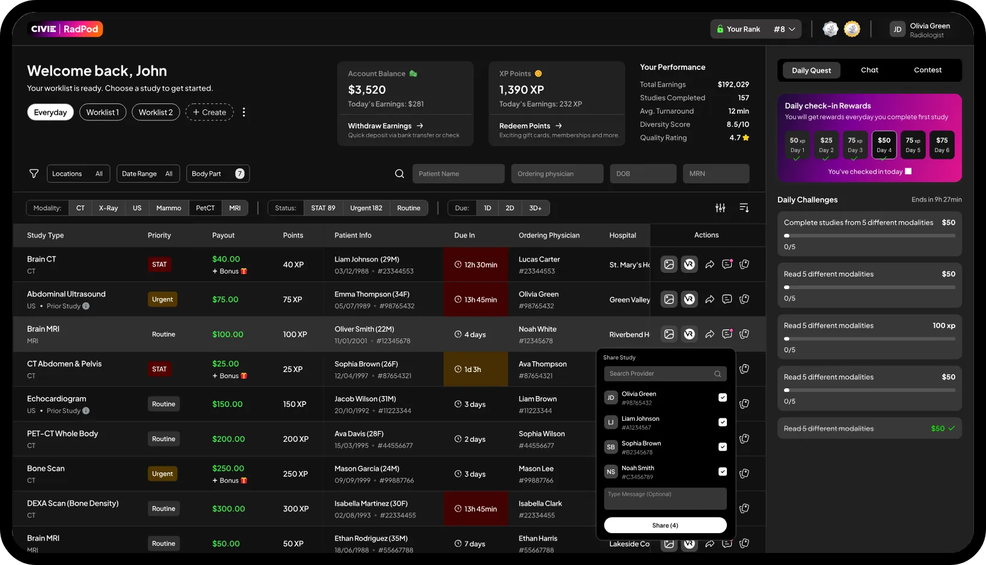Uncheck Noah Smith provider checkbox
Image resolution: width=986 pixels, height=565 pixels.
(x=723, y=472)
